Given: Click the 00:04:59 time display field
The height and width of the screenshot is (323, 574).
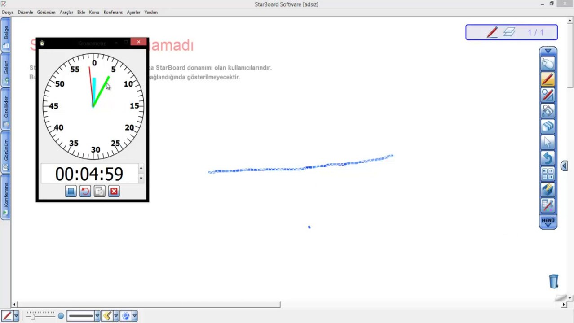Looking at the screenshot, I should (89, 174).
